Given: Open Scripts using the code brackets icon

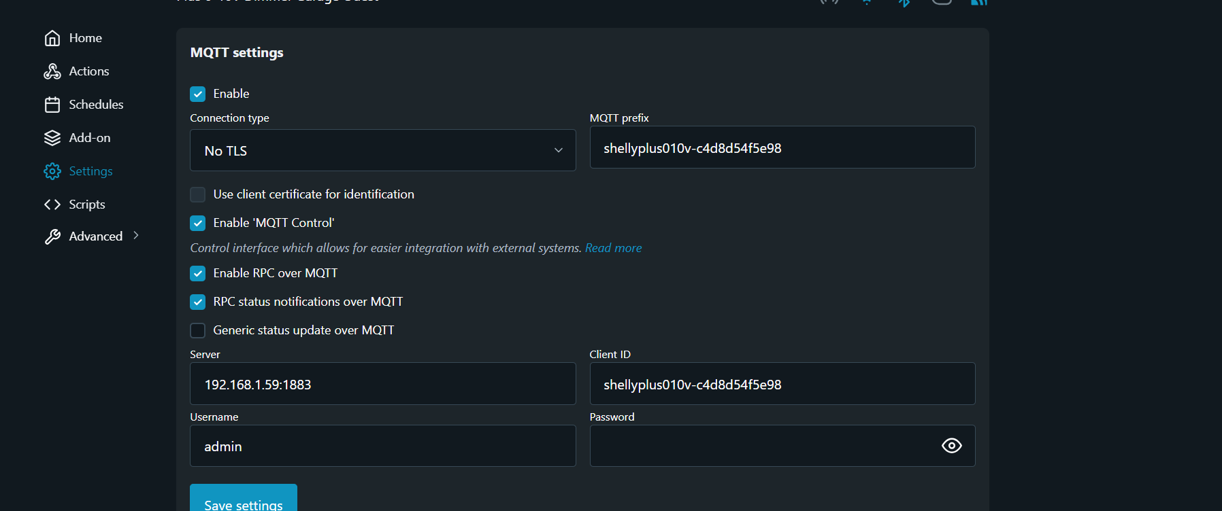Looking at the screenshot, I should (52, 205).
